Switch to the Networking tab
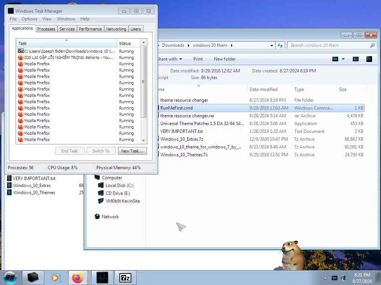The image size is (381, 285). pos(116,29)
